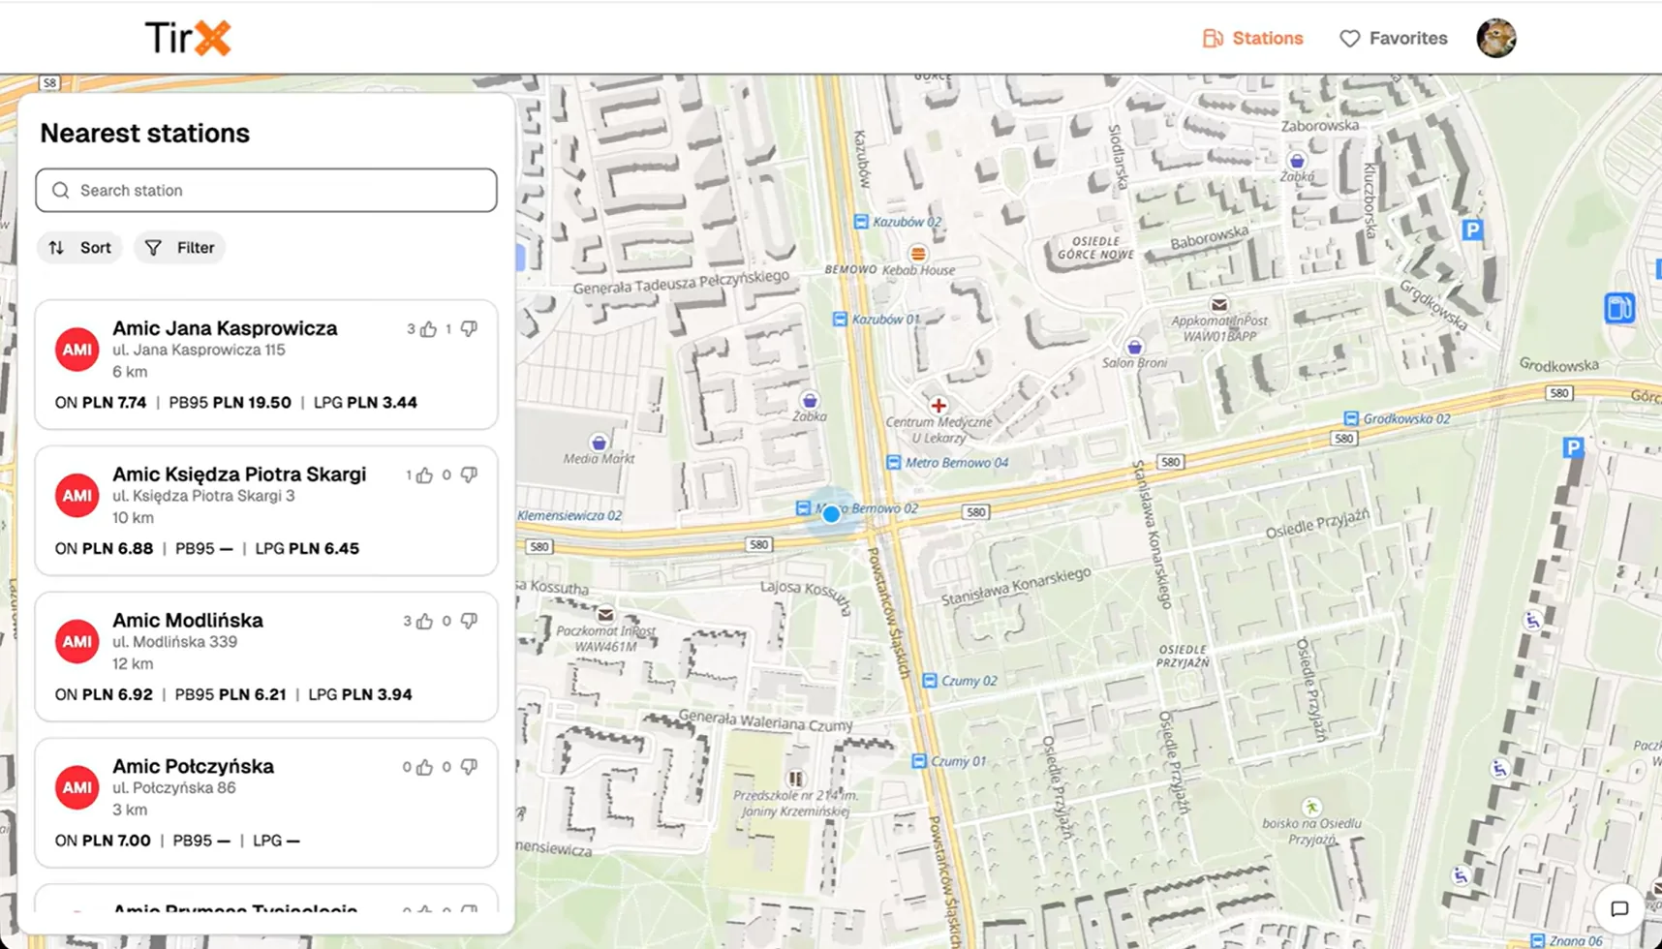This screenshot has width=1662, height=949.
Task: Click ul. Połczyńska 86 address text
Action: [173, 788]
